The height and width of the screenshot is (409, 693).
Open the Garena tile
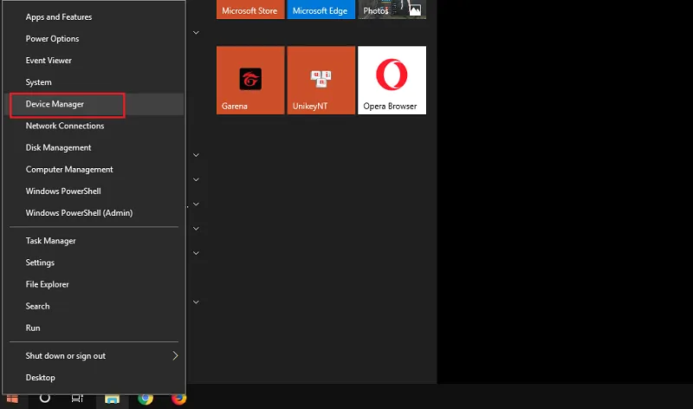(249, 80)
